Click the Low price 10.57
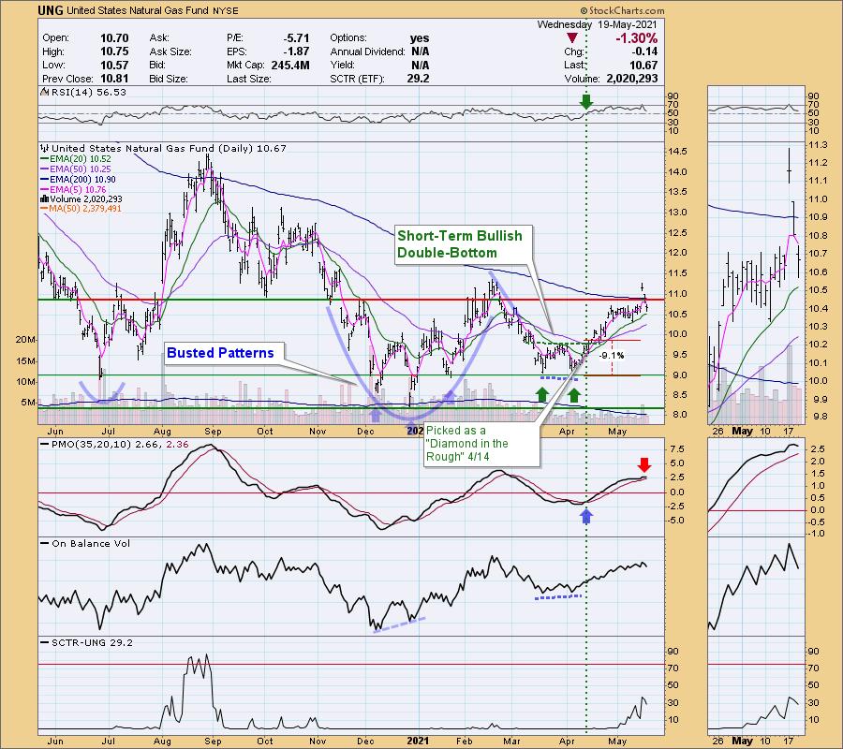Viewport: 843px width, 749px height. click(114, 65)
